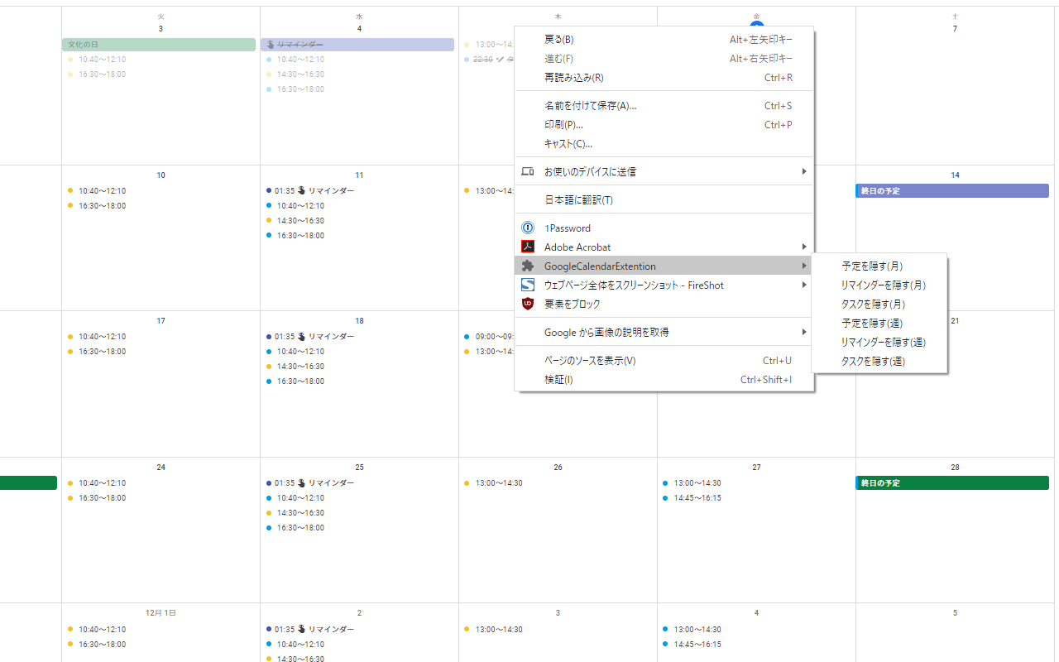Click the date number 7
The height and width of the screenshot is (662, 1059).
click(x=955, y=29)
